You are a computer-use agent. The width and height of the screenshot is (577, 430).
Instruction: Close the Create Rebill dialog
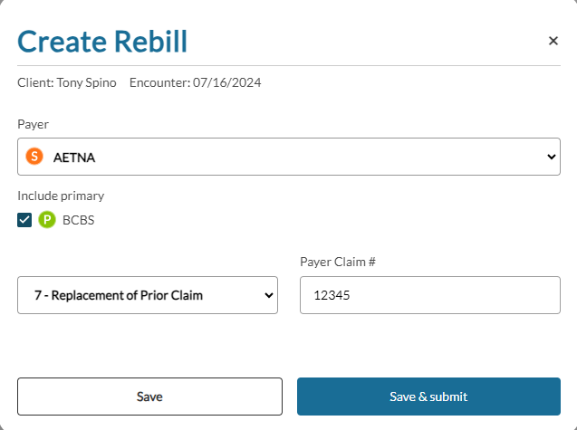click(x=553, y=41)
